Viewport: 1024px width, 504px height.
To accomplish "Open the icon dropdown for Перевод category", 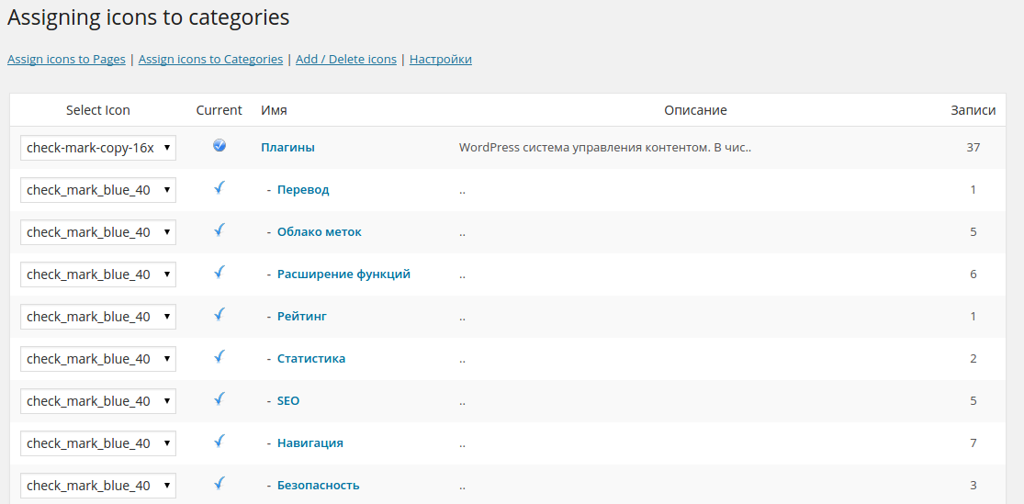I will 98,190.
